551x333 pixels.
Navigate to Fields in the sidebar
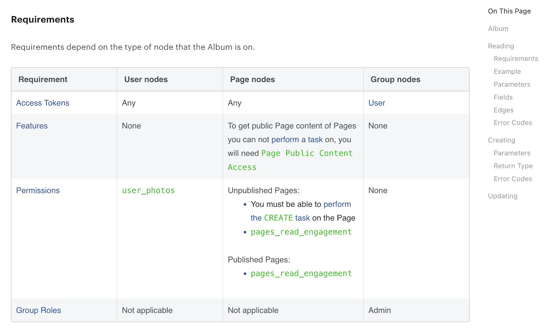(503, 98)
